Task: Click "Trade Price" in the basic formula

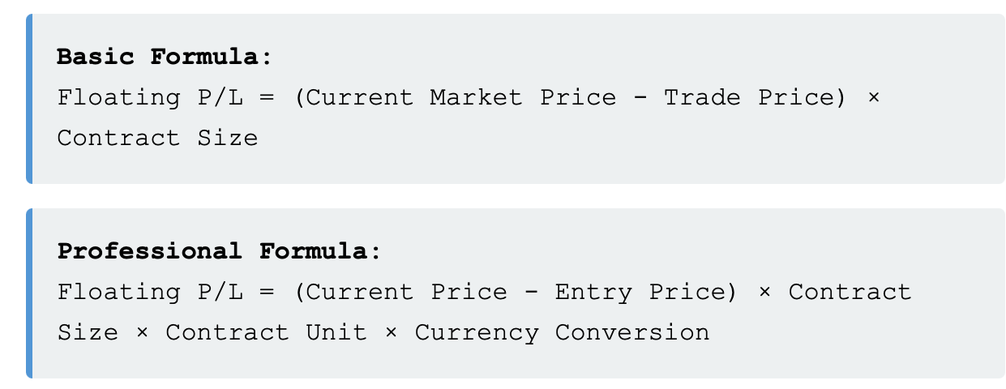Action: click(x=750, y=98)
